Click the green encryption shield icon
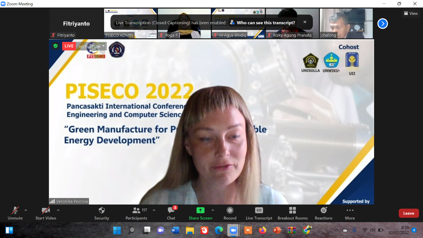The image size is (423, 238). [x=56, y=46]
